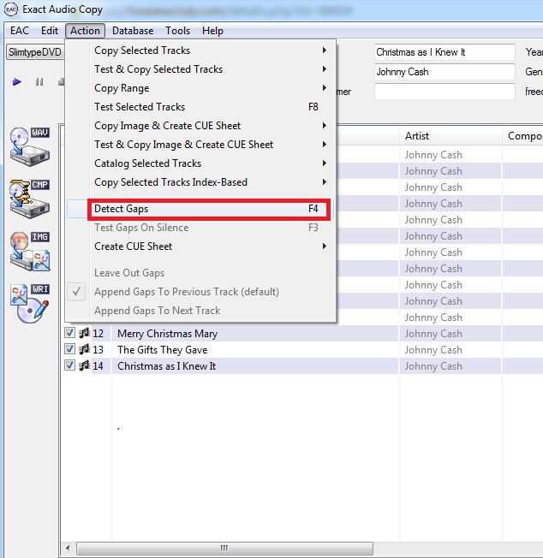Close the Action menu
The image size is (543, 558).
coord(85,31)
